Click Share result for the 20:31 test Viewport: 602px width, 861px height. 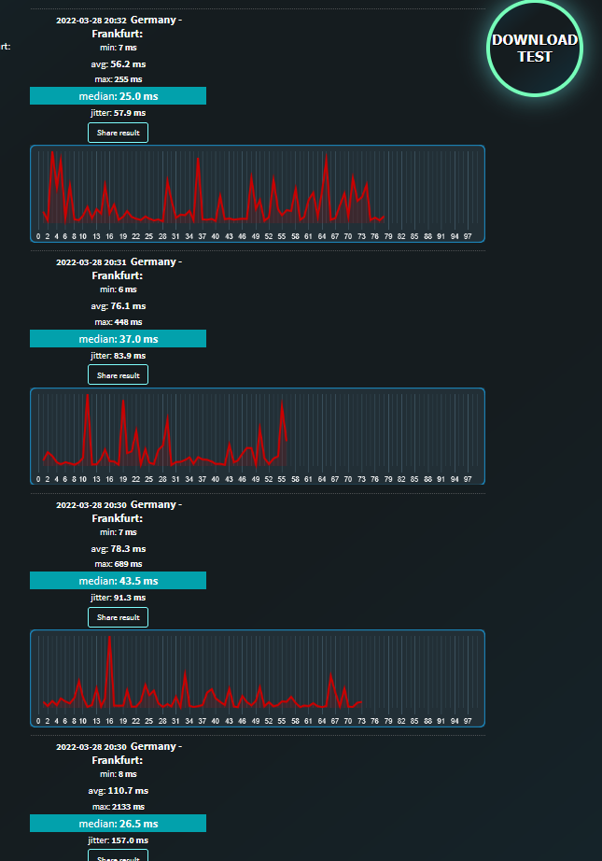pos(118,375)
